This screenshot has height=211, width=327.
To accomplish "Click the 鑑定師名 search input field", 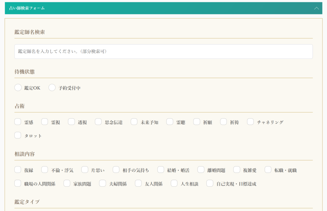I will (163, 51).
